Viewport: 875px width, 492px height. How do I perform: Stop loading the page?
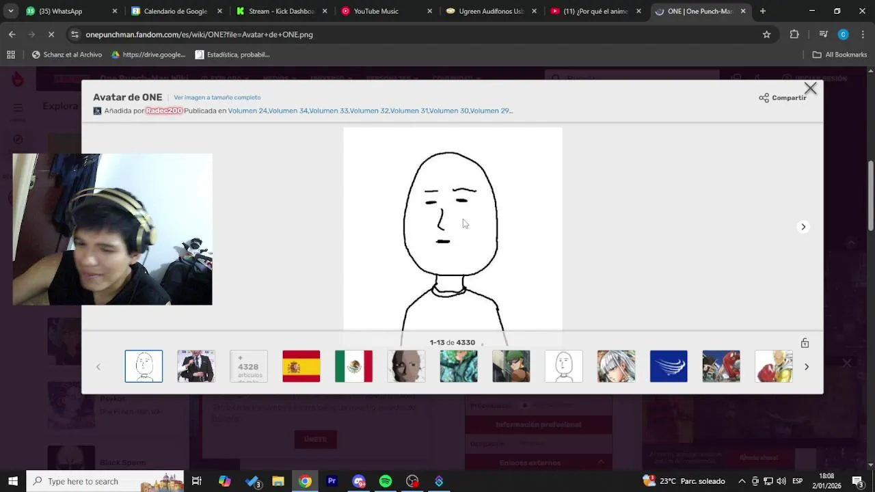point(52,34)
